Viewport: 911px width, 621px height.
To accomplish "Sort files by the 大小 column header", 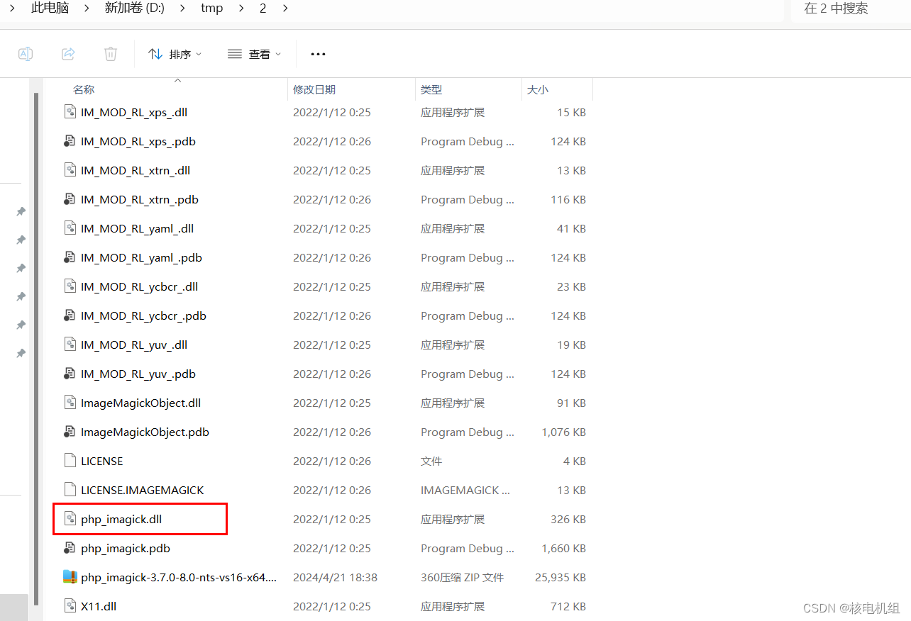I will click(537, 89).
